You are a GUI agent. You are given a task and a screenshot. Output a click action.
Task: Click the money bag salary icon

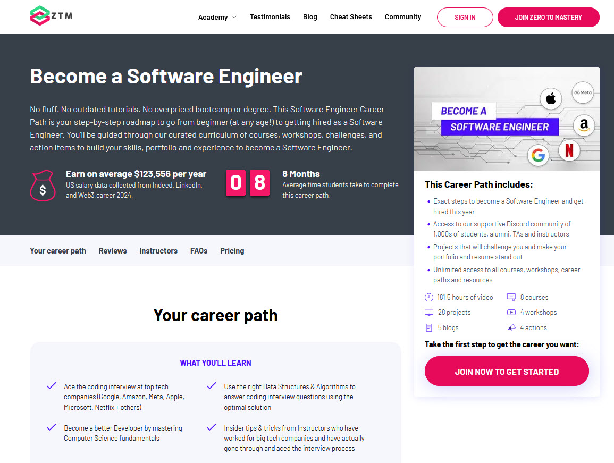point(43,186)
